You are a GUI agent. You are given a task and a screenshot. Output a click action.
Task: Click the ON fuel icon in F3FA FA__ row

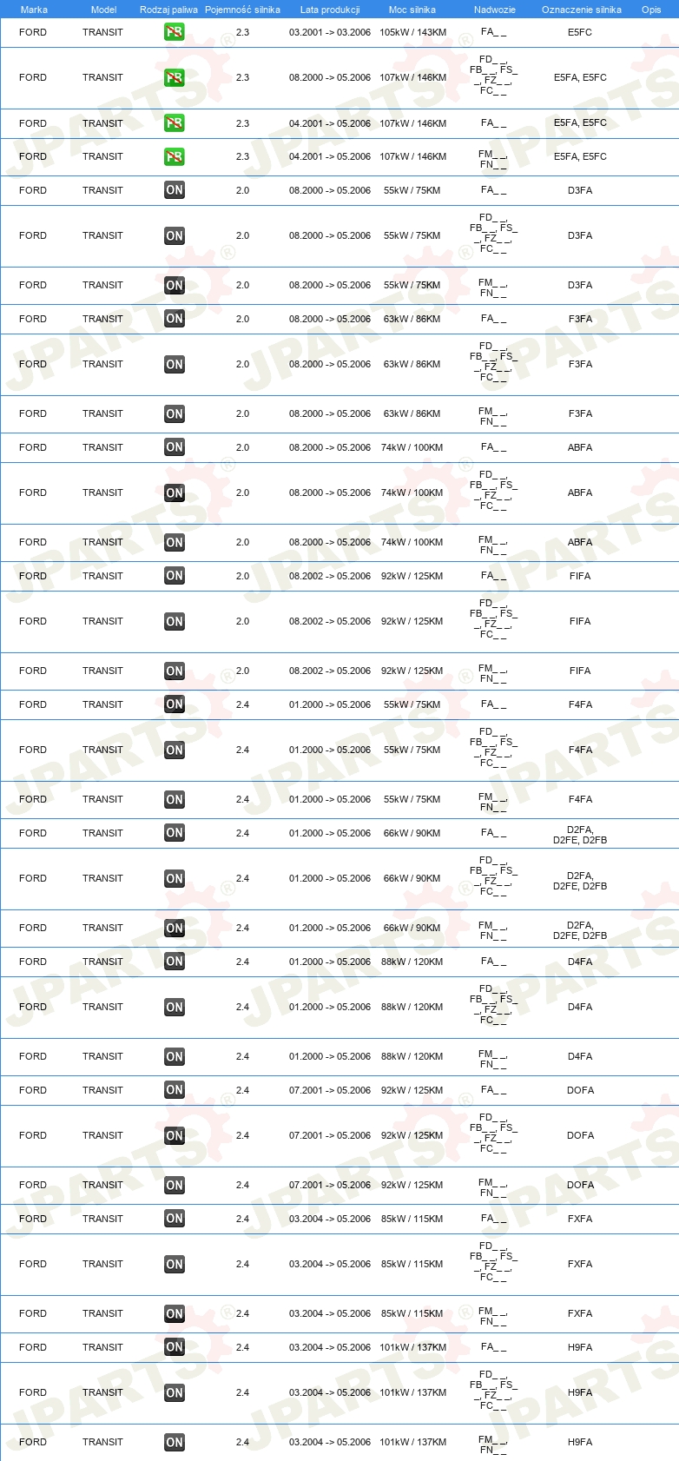click(175, 319)
